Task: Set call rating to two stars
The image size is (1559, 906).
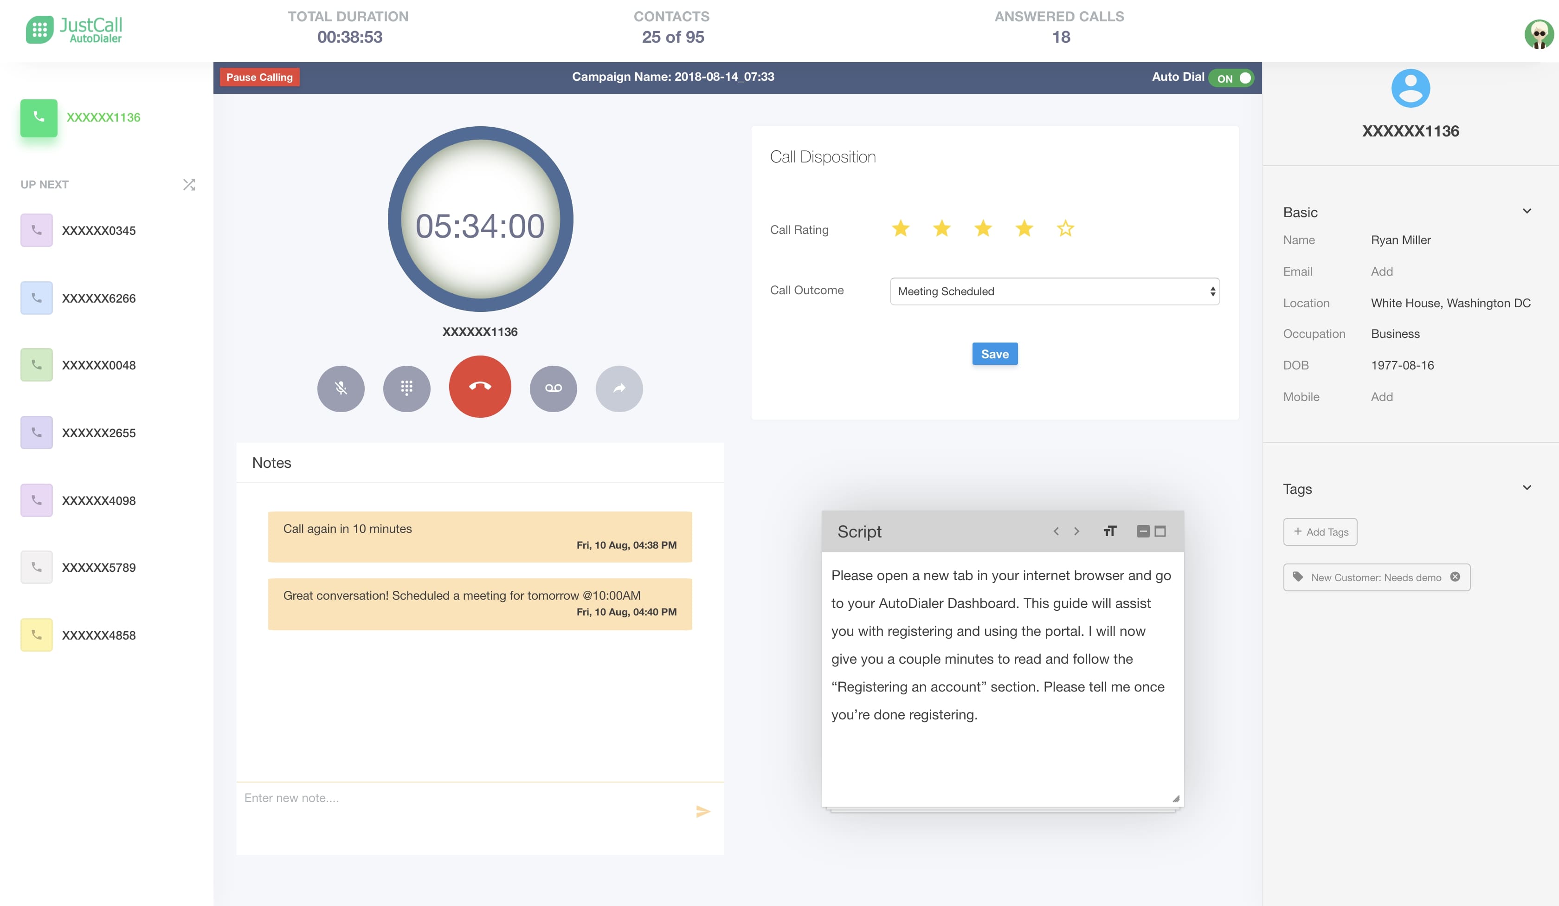Action: tap(941, 228)
